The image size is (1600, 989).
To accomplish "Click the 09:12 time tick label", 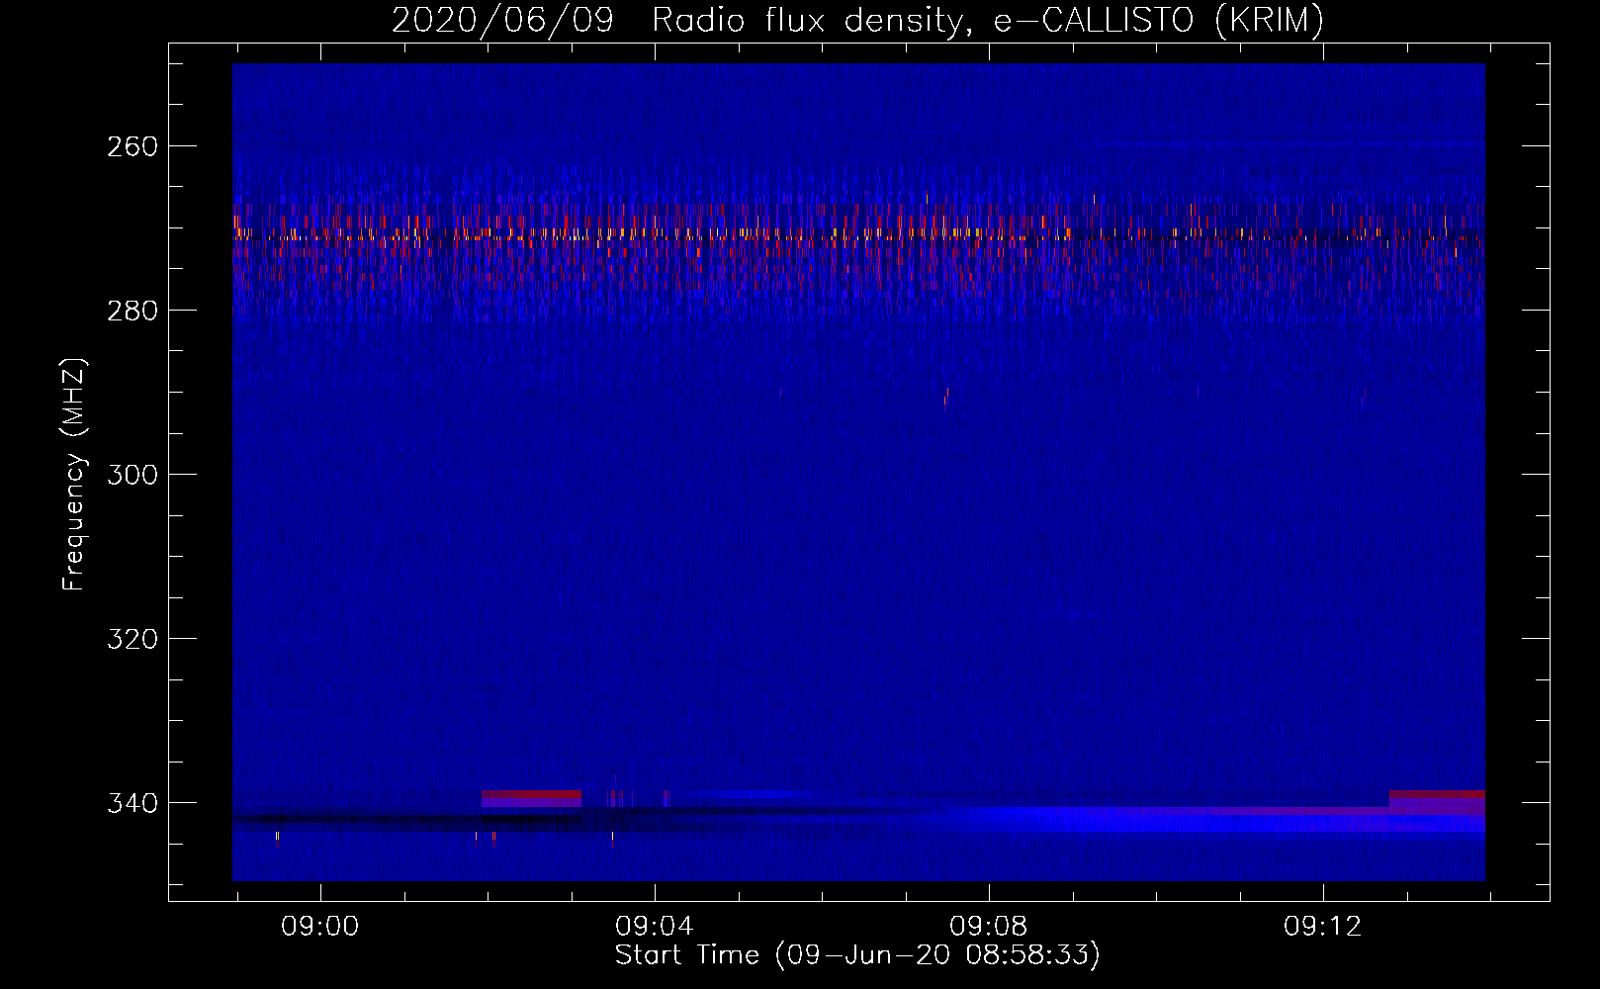I will click(1323, 927).
